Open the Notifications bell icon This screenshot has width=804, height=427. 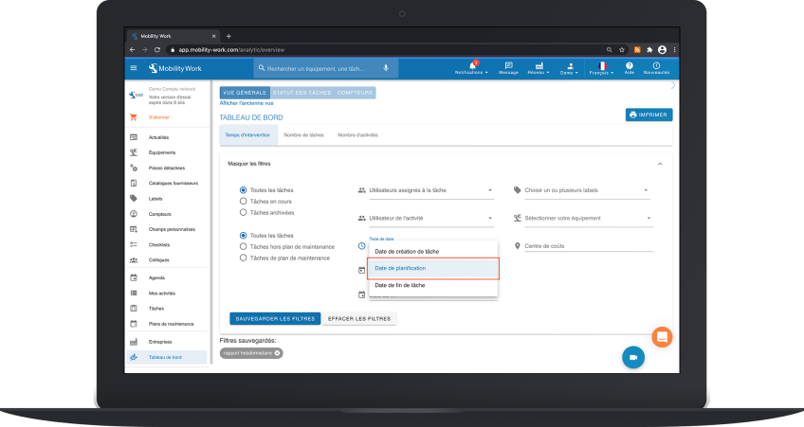click(x=472, y=67)
